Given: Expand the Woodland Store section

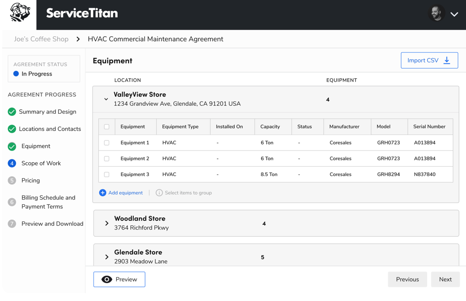Looking at the screenshot, I should pos(107,223).
